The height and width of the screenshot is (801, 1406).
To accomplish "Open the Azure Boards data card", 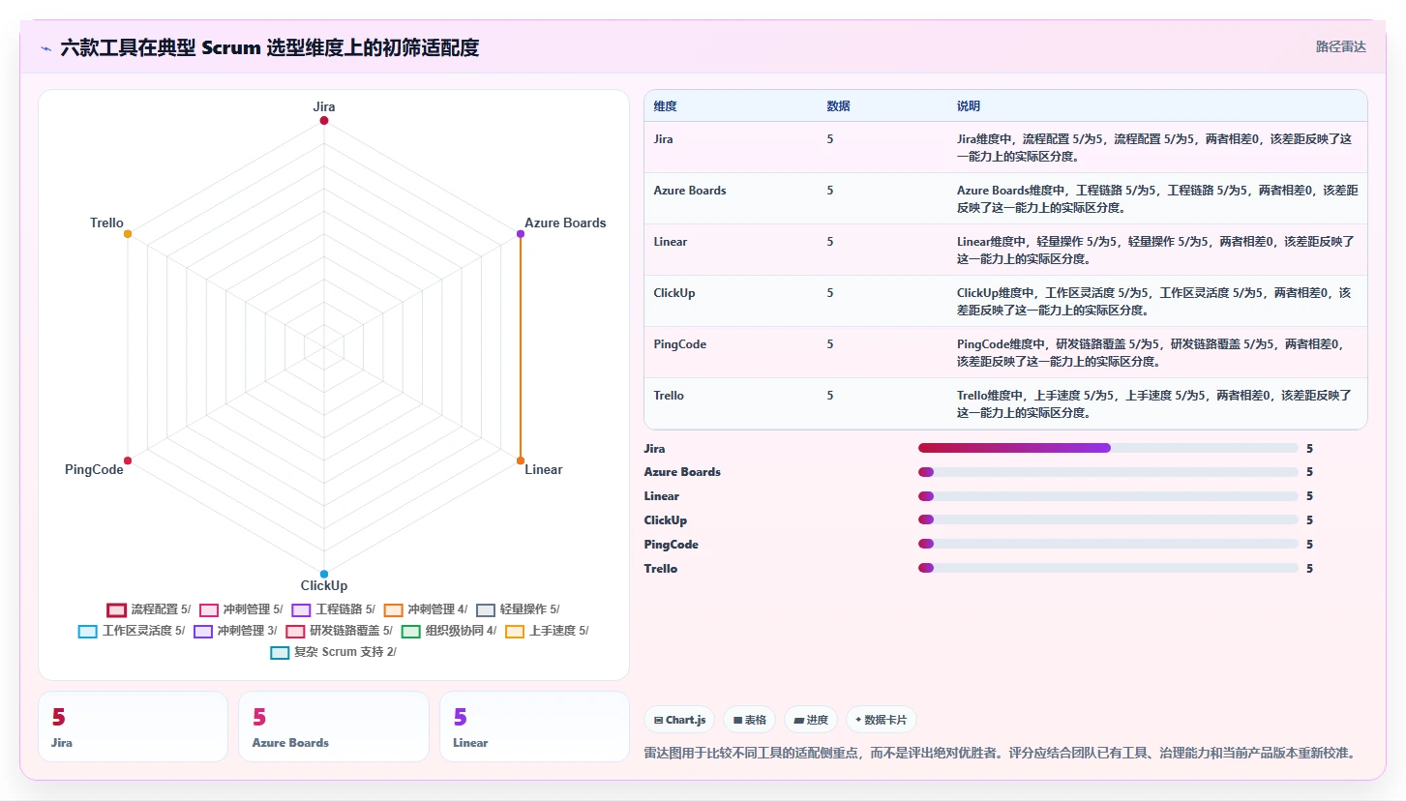I will [x=334, y=727].
